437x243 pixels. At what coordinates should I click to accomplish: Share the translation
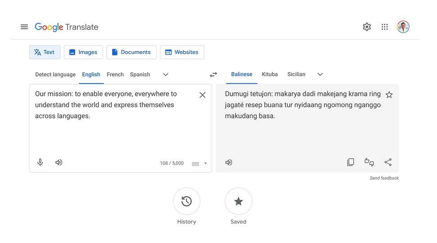[x=388, y=162]
